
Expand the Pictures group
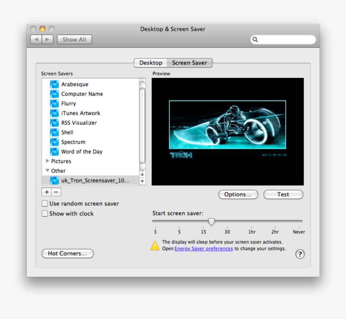pyautogui.click(x=47, y=161)
